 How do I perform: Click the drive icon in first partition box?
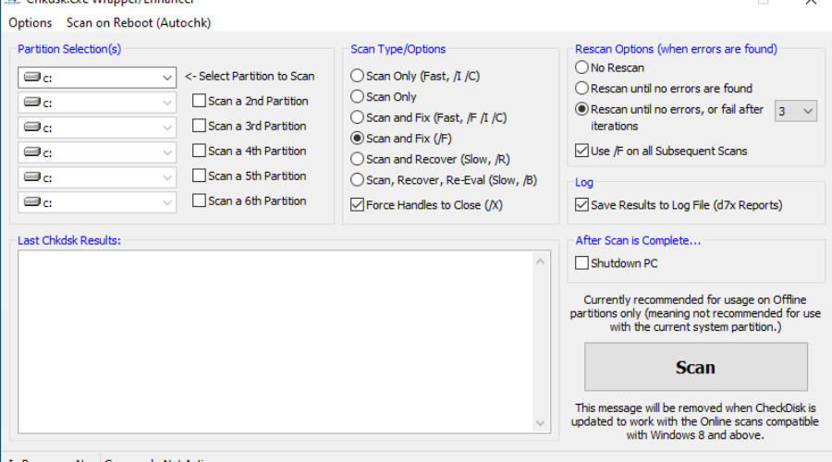(x=32, y=78)
